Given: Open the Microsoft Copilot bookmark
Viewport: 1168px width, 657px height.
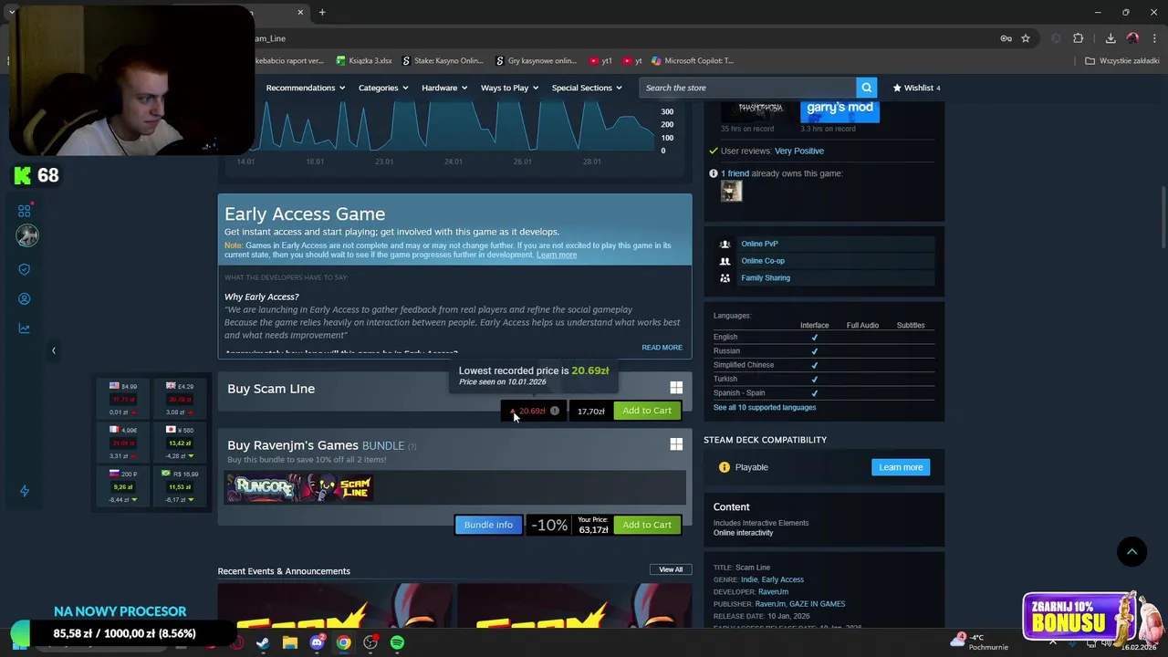Looking at the screenshot, I should 693,61.
